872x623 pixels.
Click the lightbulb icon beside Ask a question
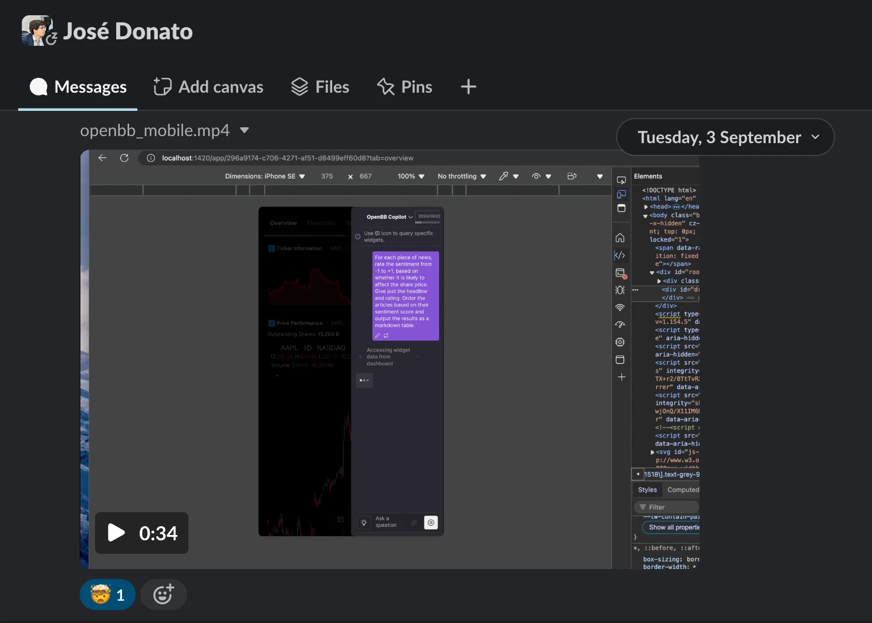pos(364,522)
